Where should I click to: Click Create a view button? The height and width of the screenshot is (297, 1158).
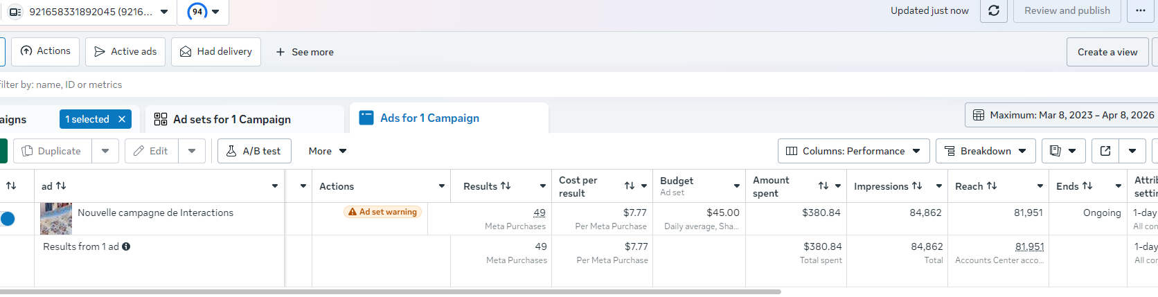pos(1107,52)
